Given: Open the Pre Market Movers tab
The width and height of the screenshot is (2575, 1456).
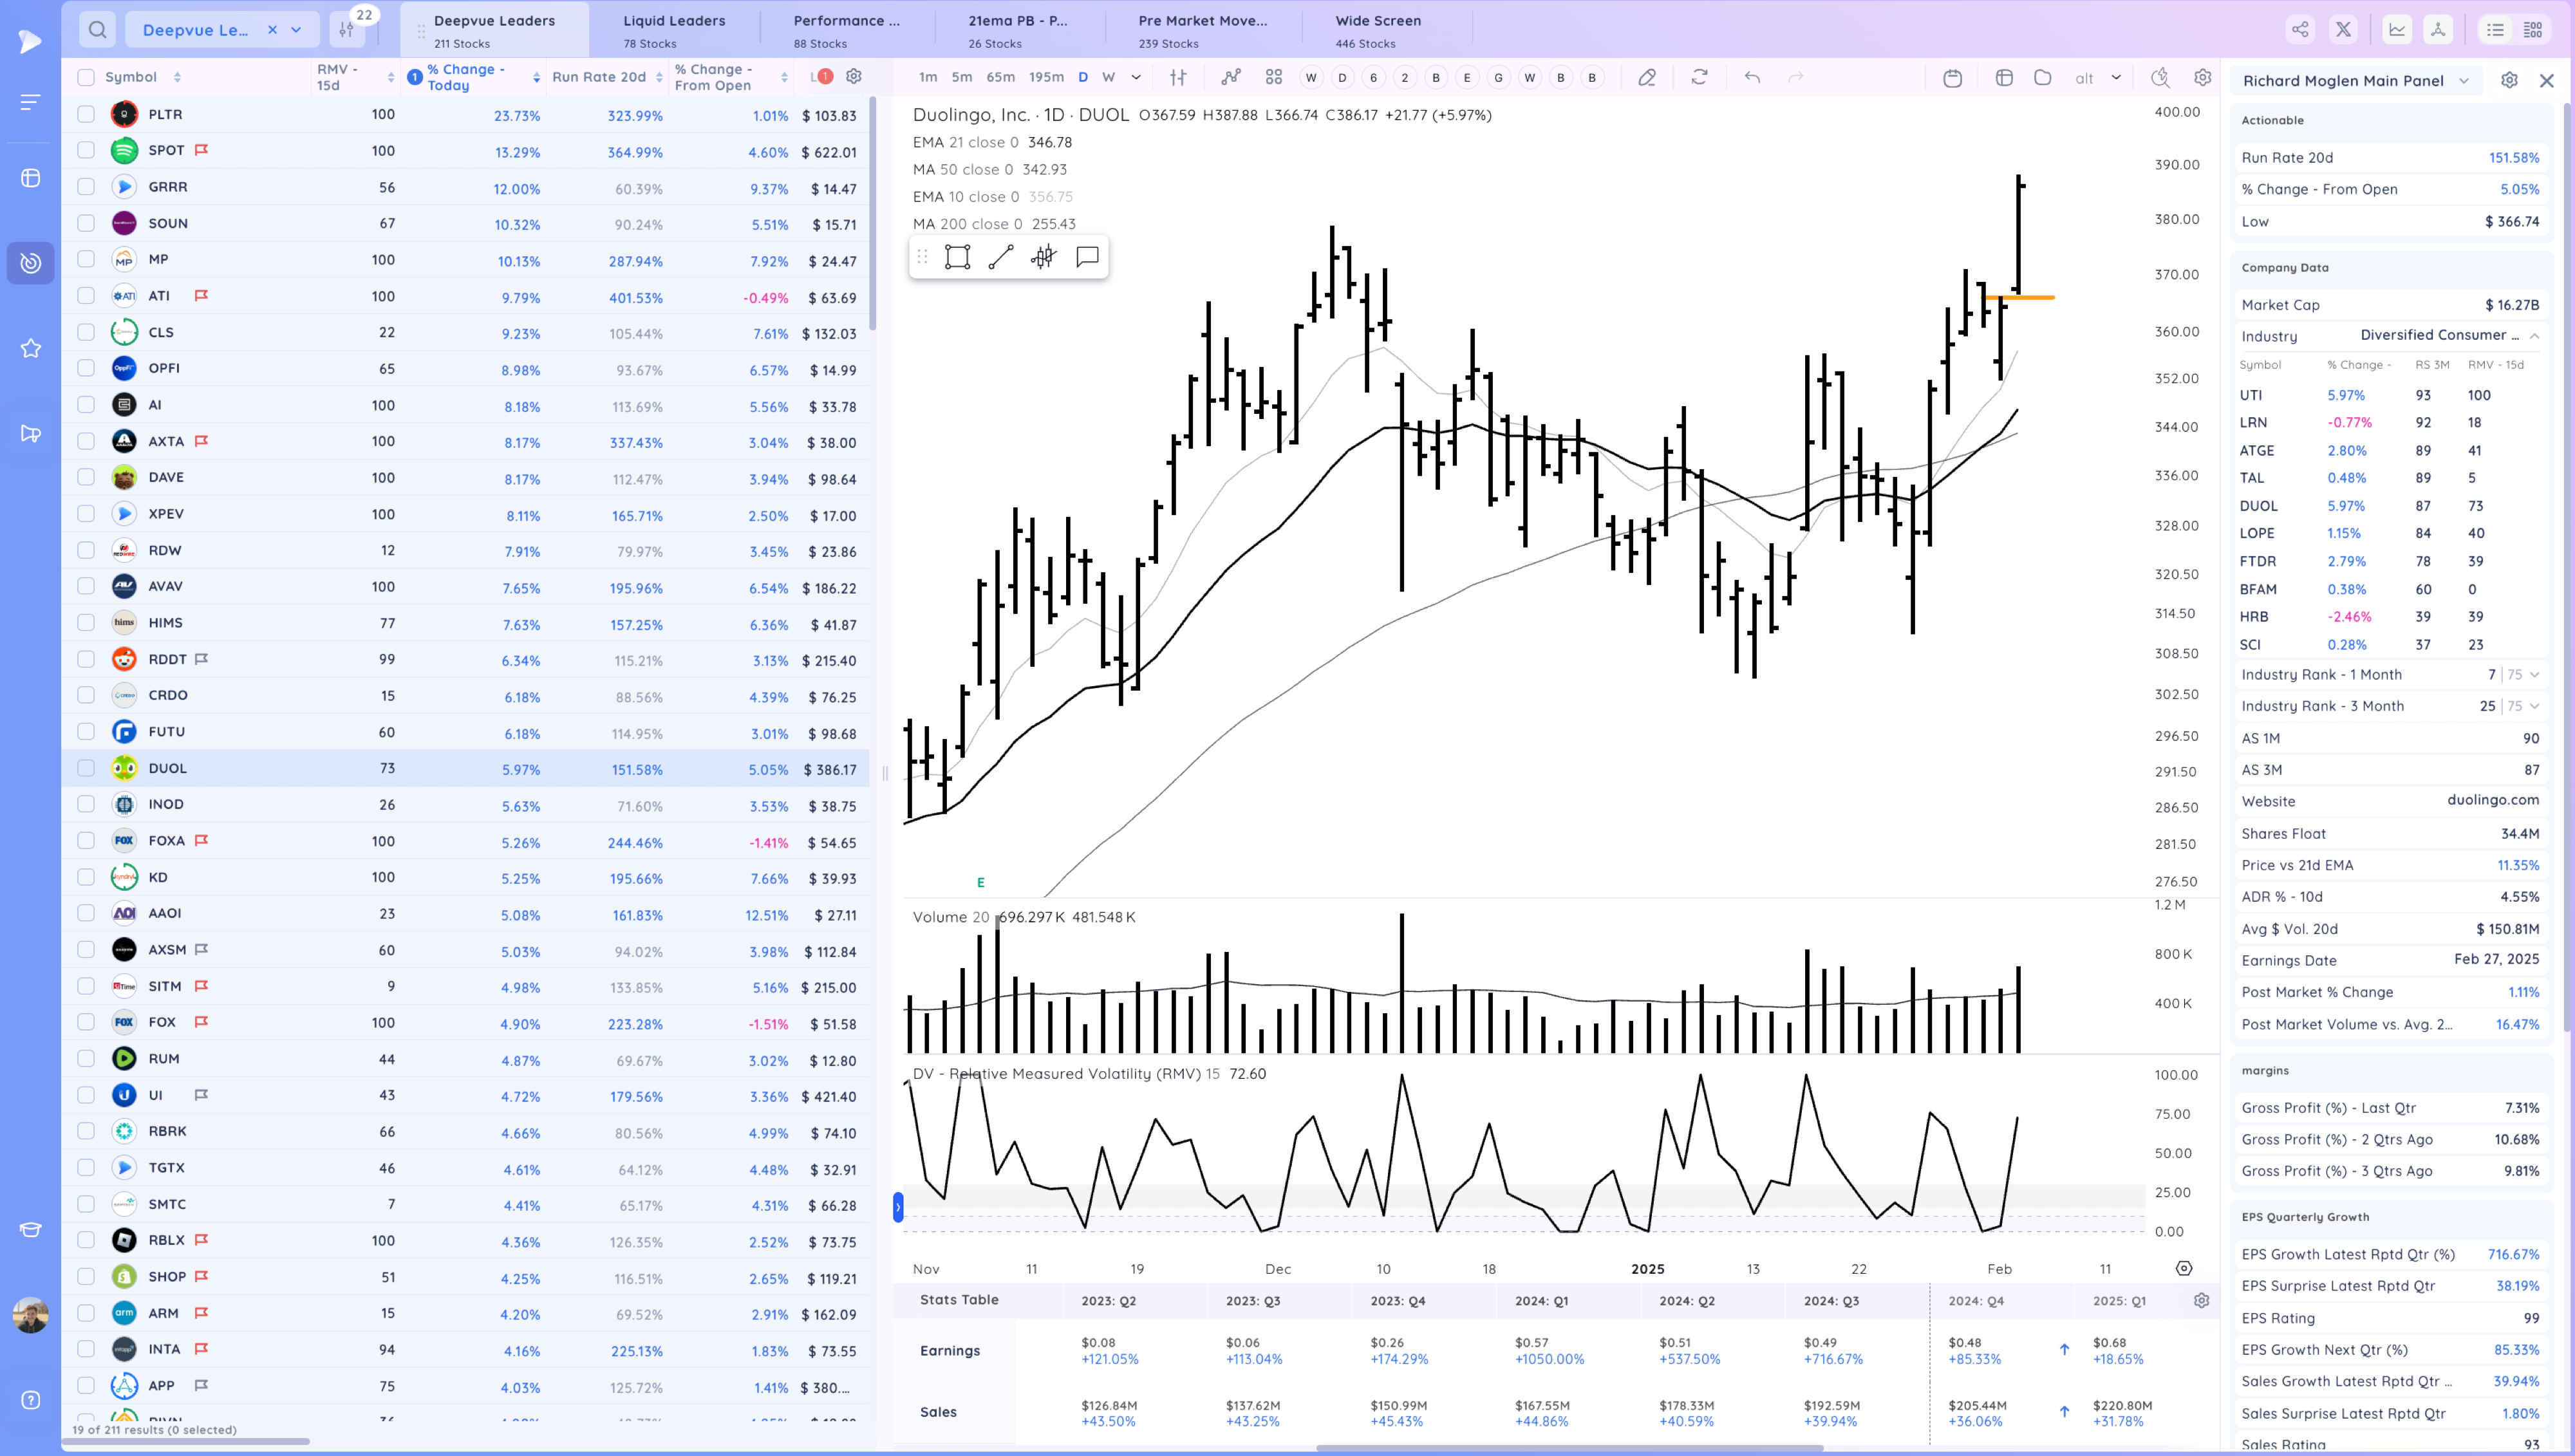Looking at the screenshot, I should click(1202, 30).
